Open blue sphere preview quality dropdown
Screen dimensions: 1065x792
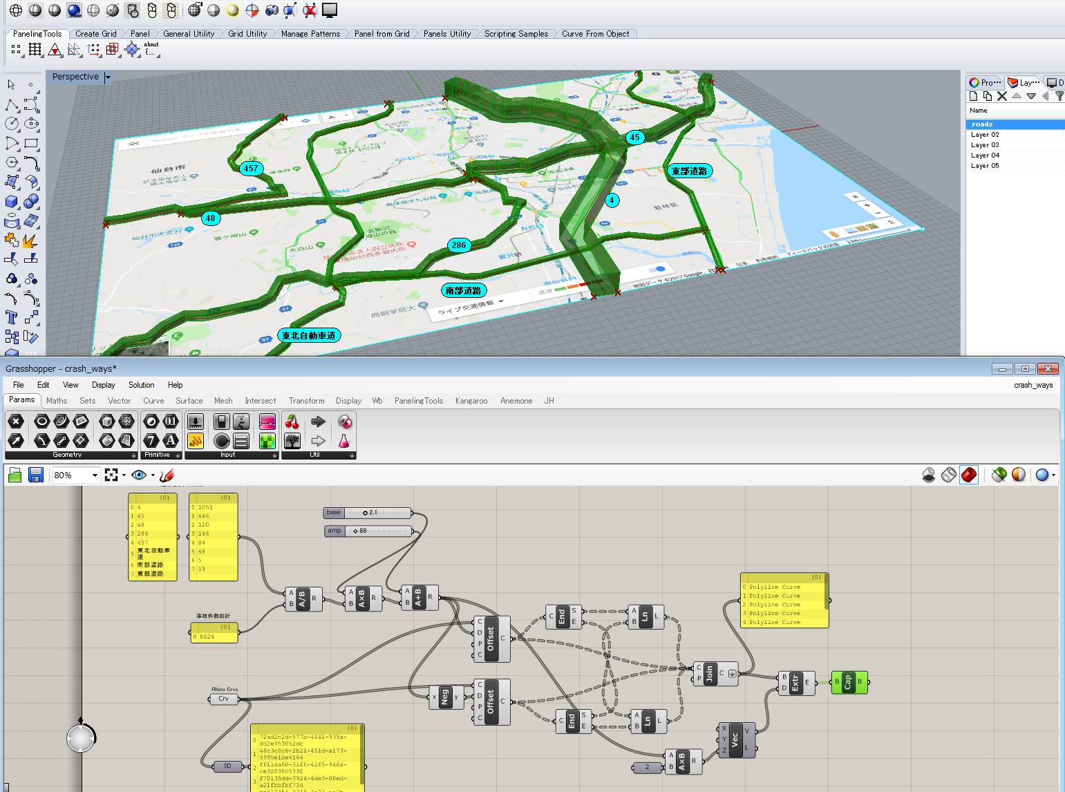tap(1053, 475)
